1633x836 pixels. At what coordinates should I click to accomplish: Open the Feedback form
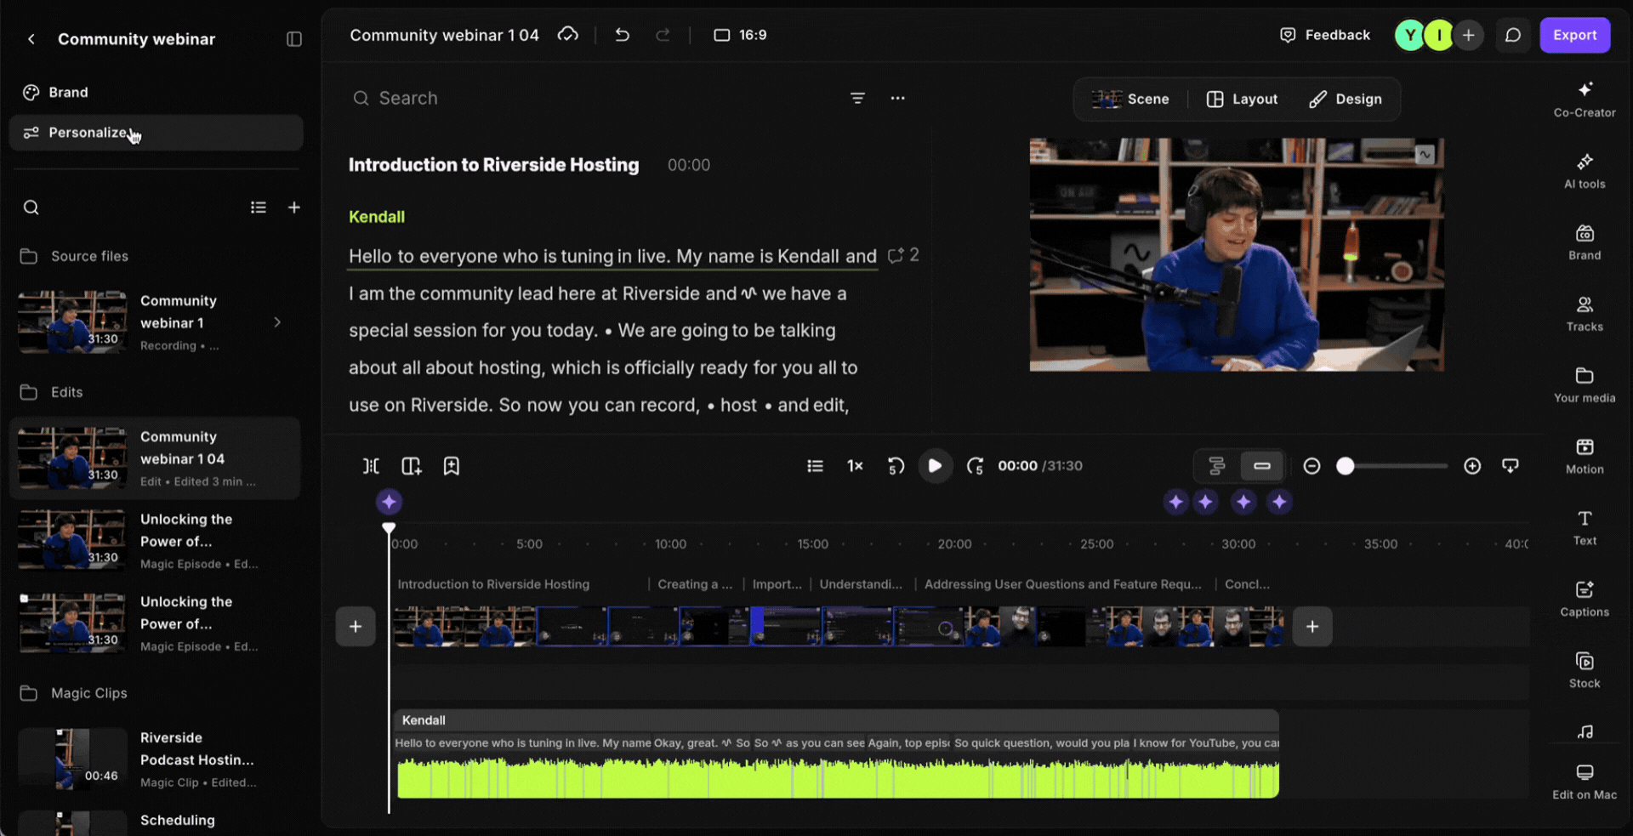[1325, 35]
